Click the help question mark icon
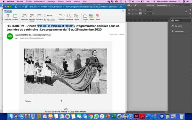The height and width of the screenshot is (120, 192). tap(123, 11)
